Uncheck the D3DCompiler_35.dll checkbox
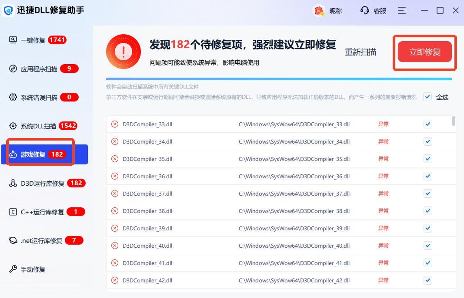 point(427,159)
